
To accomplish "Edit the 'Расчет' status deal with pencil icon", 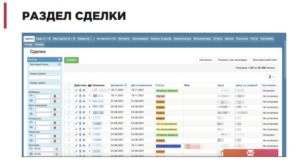I will 76,96.
